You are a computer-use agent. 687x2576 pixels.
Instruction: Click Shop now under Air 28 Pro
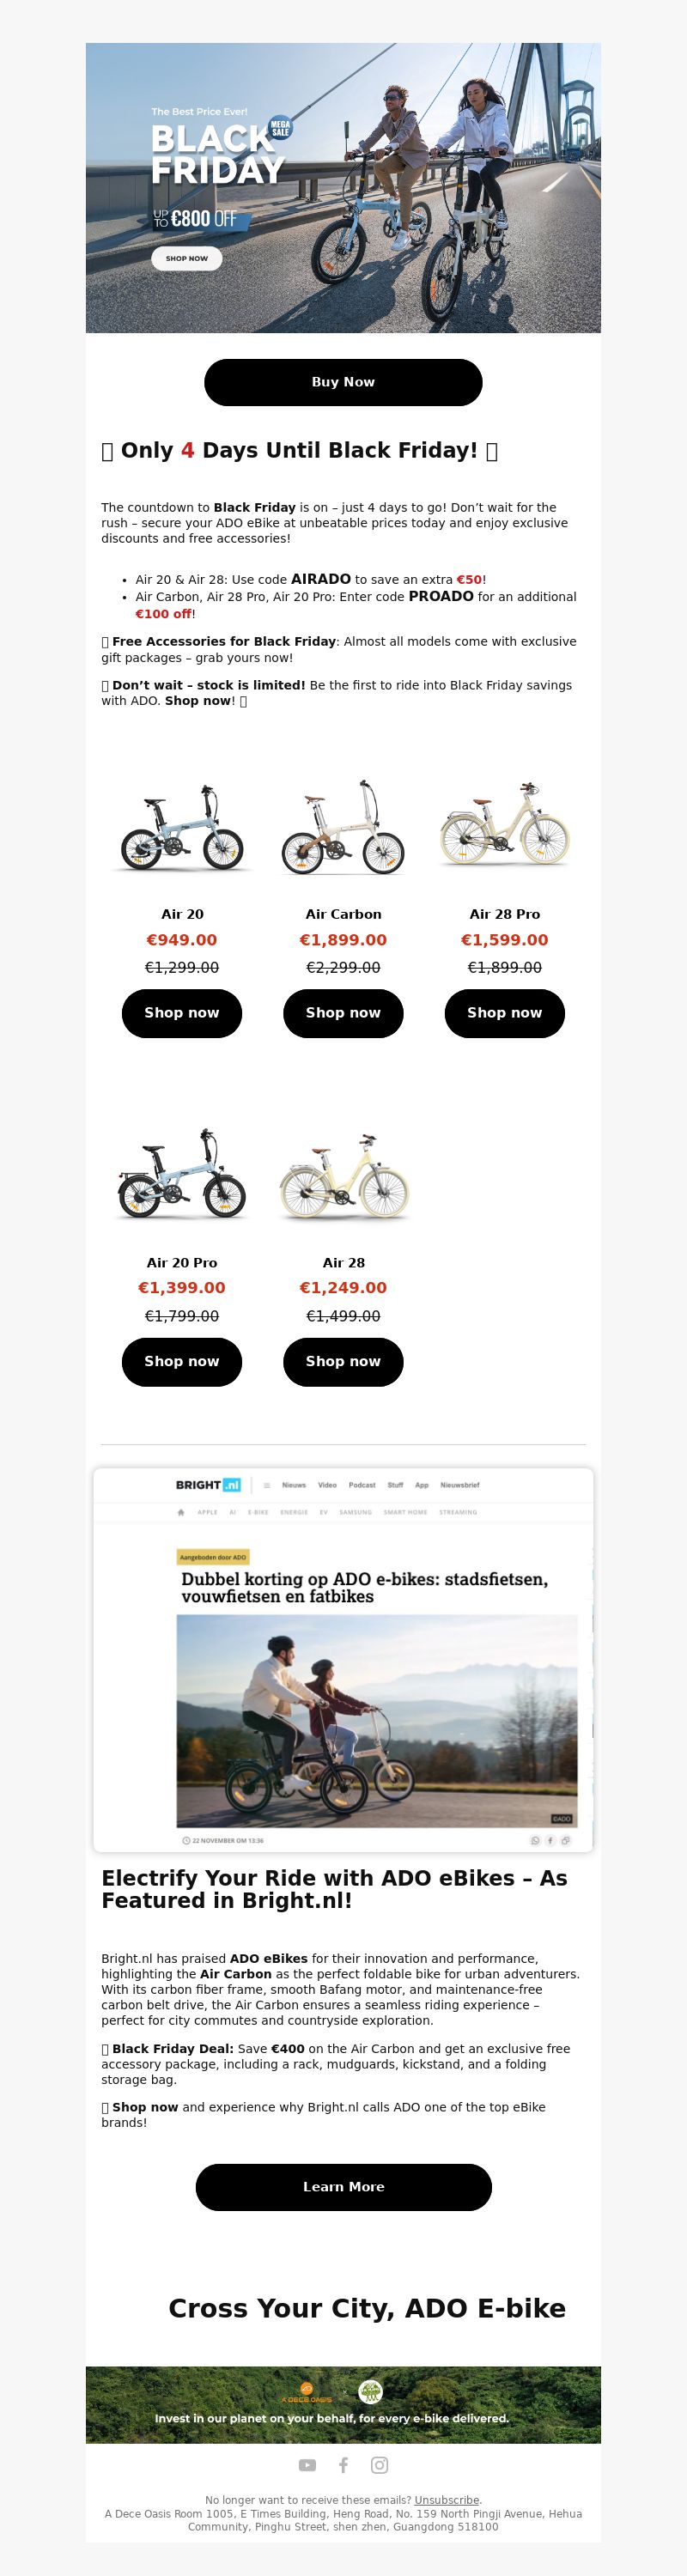coord(505,1013)
